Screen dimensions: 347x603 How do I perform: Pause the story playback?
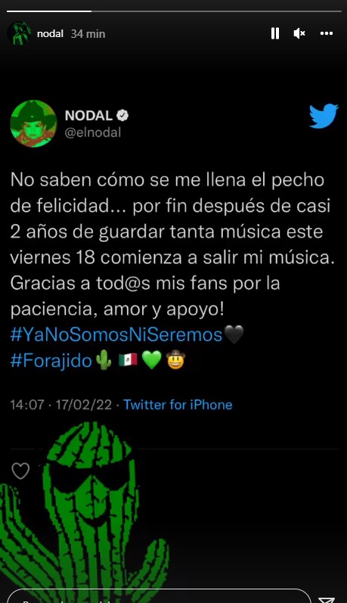click(x=275, y=33)
